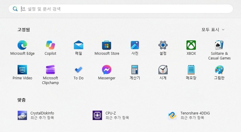Click the Solitaire & Casual Games label
The height and width of the screenshot is (132, 241).
click(219, 56)
